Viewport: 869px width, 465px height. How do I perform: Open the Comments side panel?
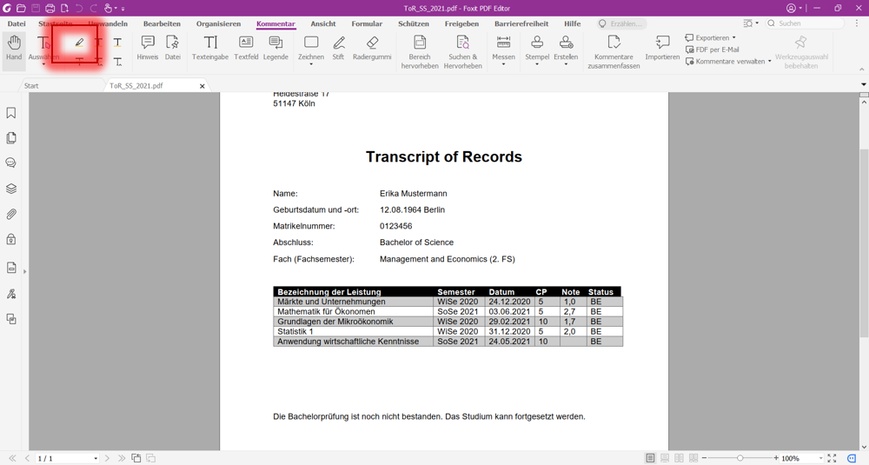click(11, 163)
